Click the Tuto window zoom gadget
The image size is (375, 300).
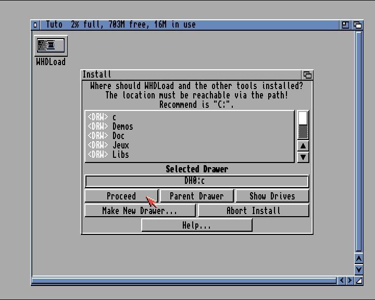pyautogui.click(x=345, y=25)
